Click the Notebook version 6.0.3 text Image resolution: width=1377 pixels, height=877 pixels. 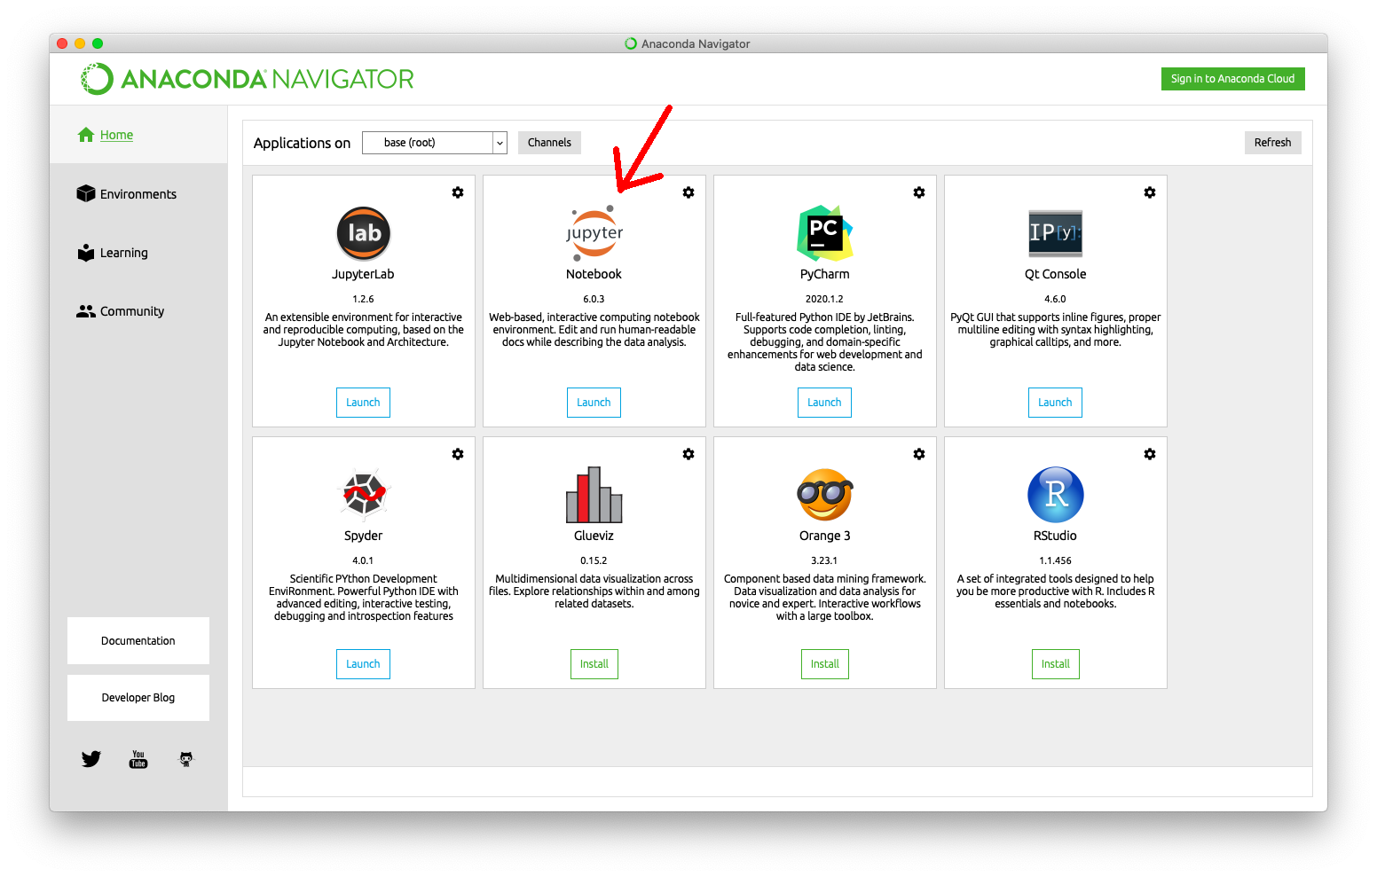pos(594,300)
